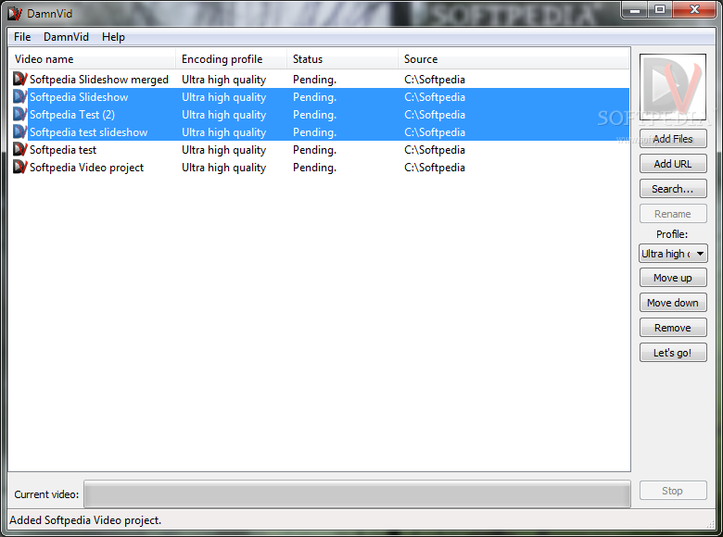Image resolution: width=723 pixels, height=537 pixels.
Task: Select the Softpedia Slideshow merged video name
Action: 99,80
